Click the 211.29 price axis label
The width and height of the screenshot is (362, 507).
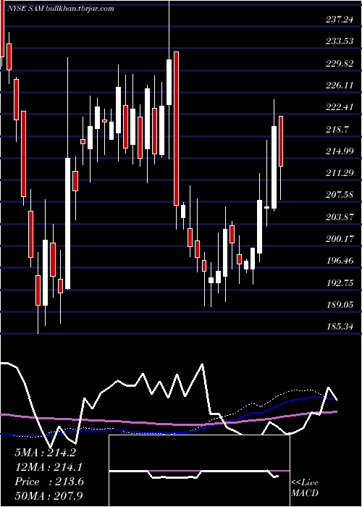click(x=340, y=174)
